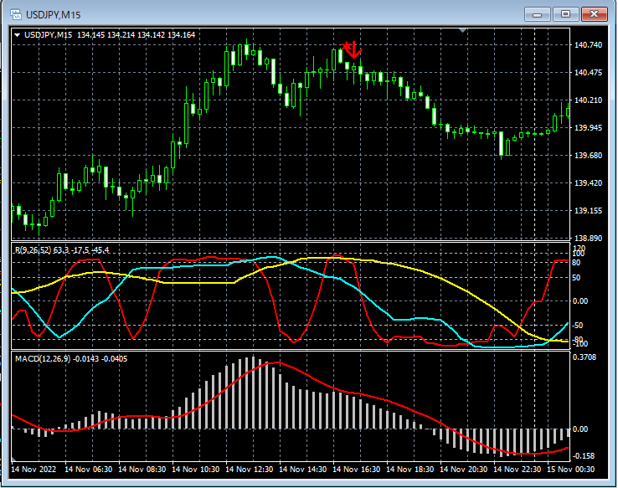Click MACD scale value -0.158
This screenshot has width=618, height=488.
pyautogui.click(x=584, y=455)
